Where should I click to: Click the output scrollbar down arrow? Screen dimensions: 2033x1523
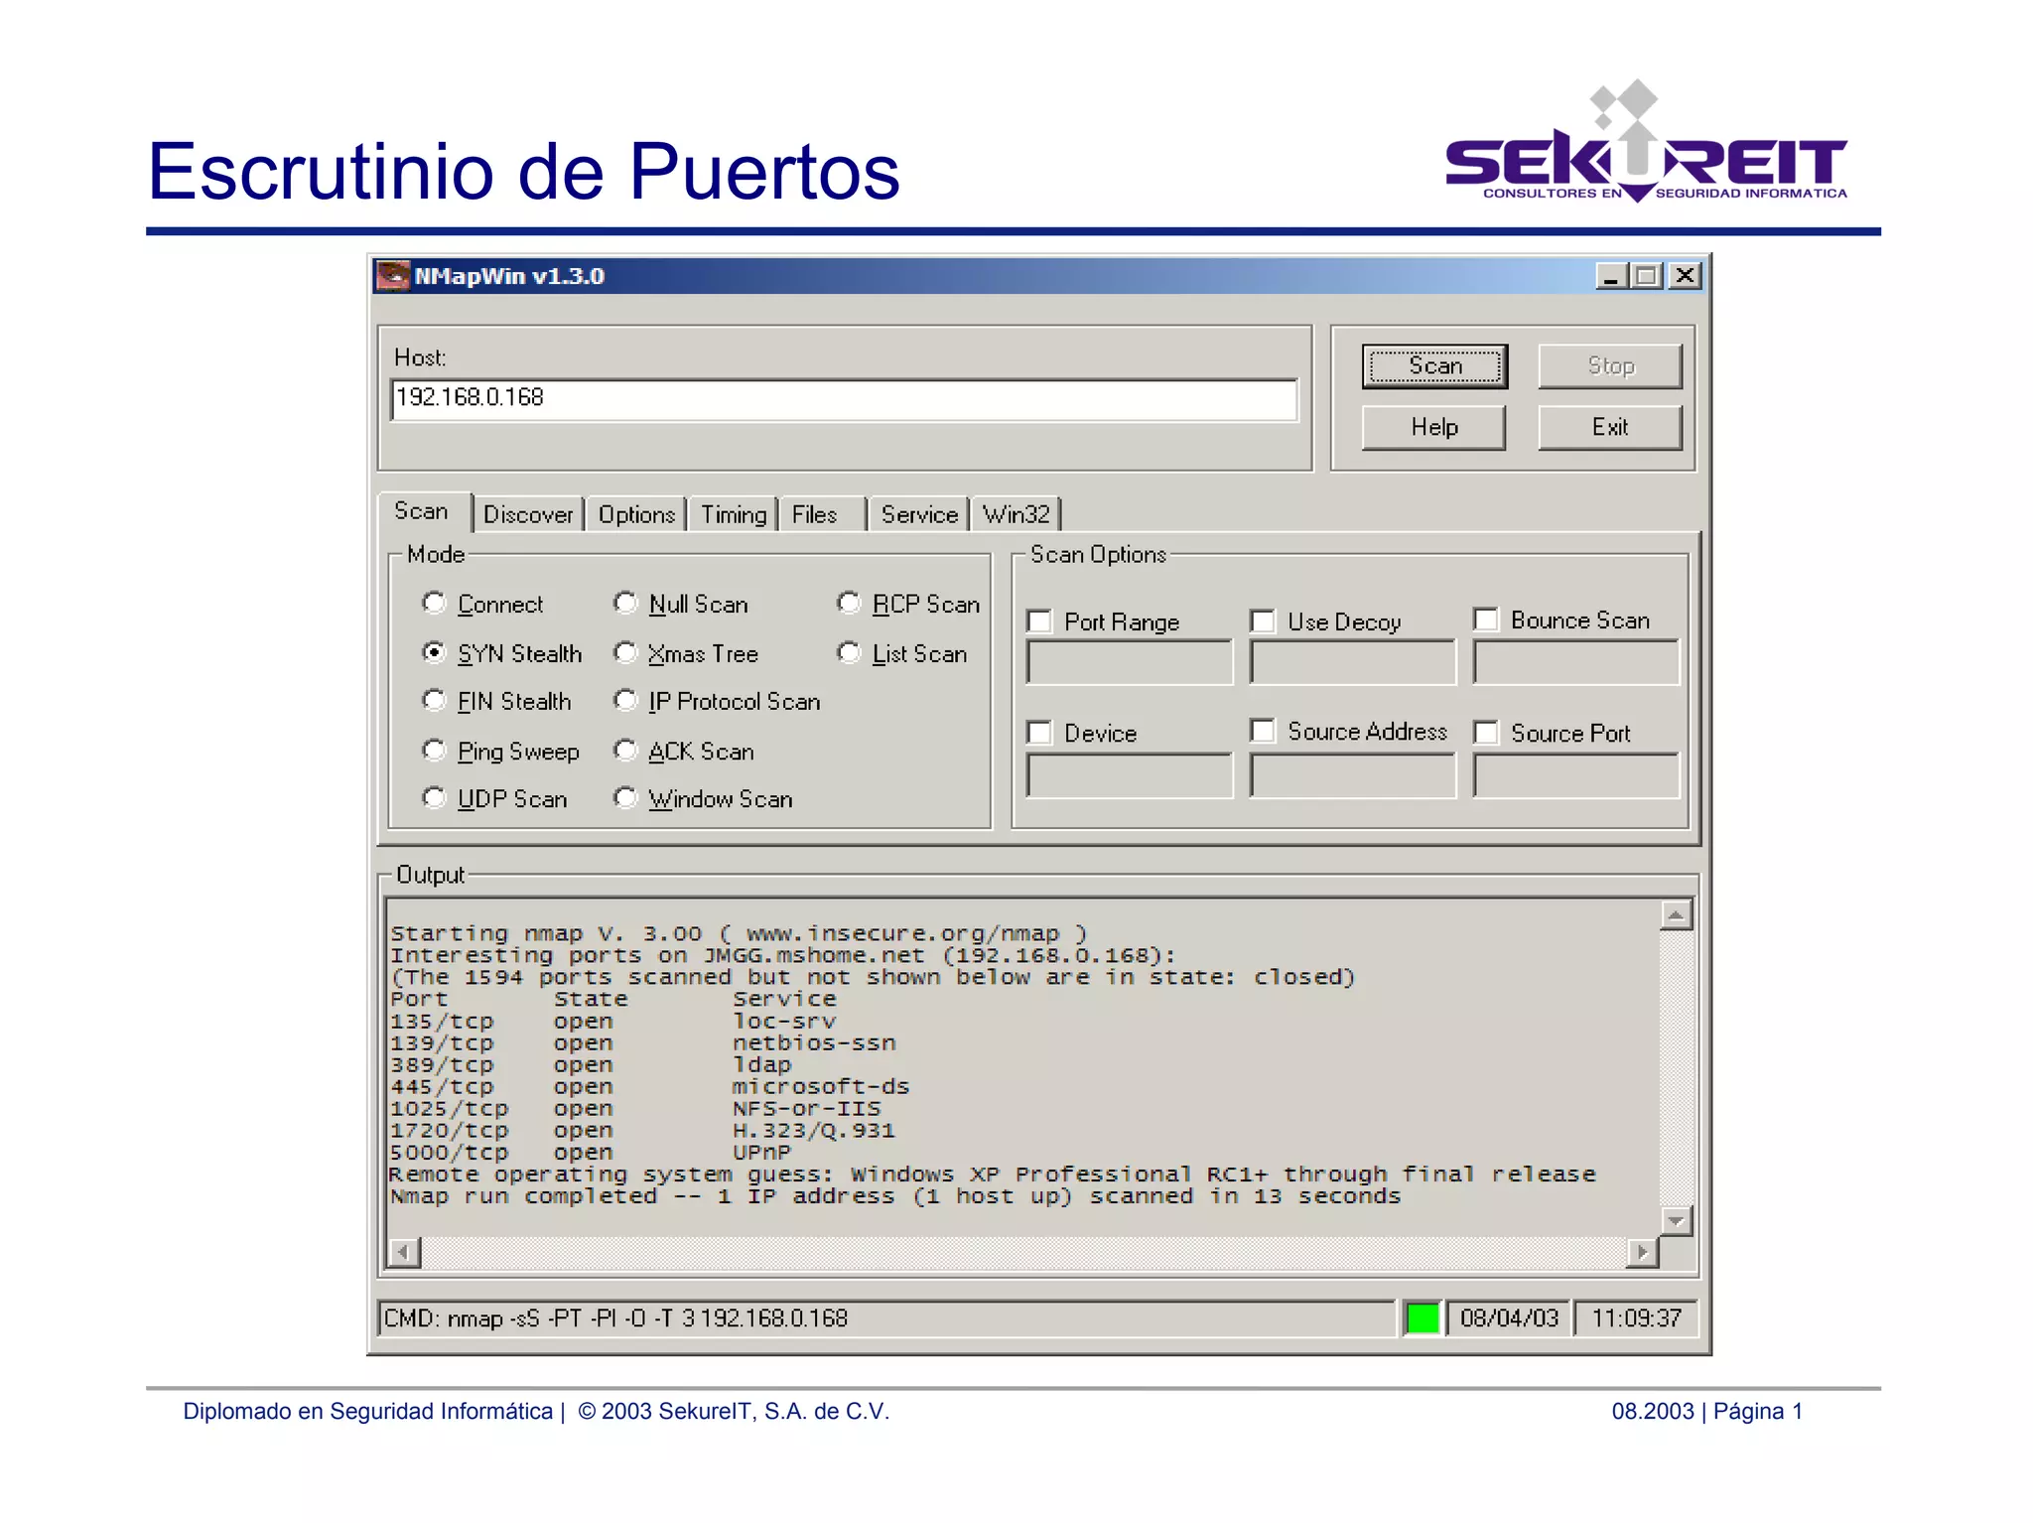[1676, 1220]
